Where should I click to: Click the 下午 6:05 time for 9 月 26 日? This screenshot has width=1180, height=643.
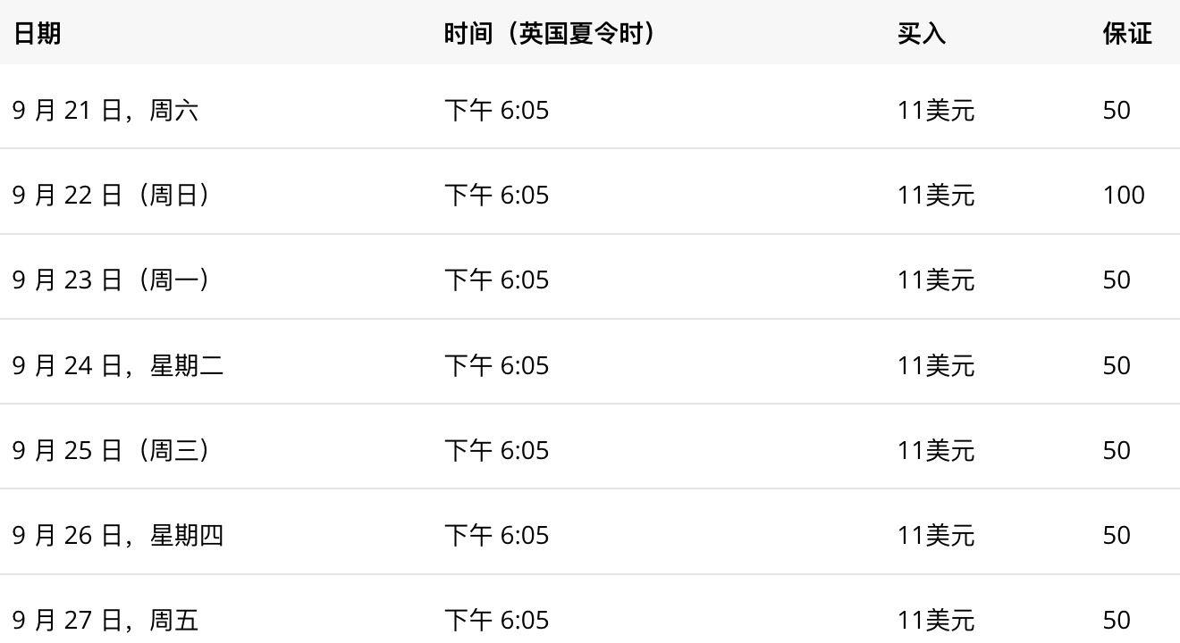coord(497,535)
